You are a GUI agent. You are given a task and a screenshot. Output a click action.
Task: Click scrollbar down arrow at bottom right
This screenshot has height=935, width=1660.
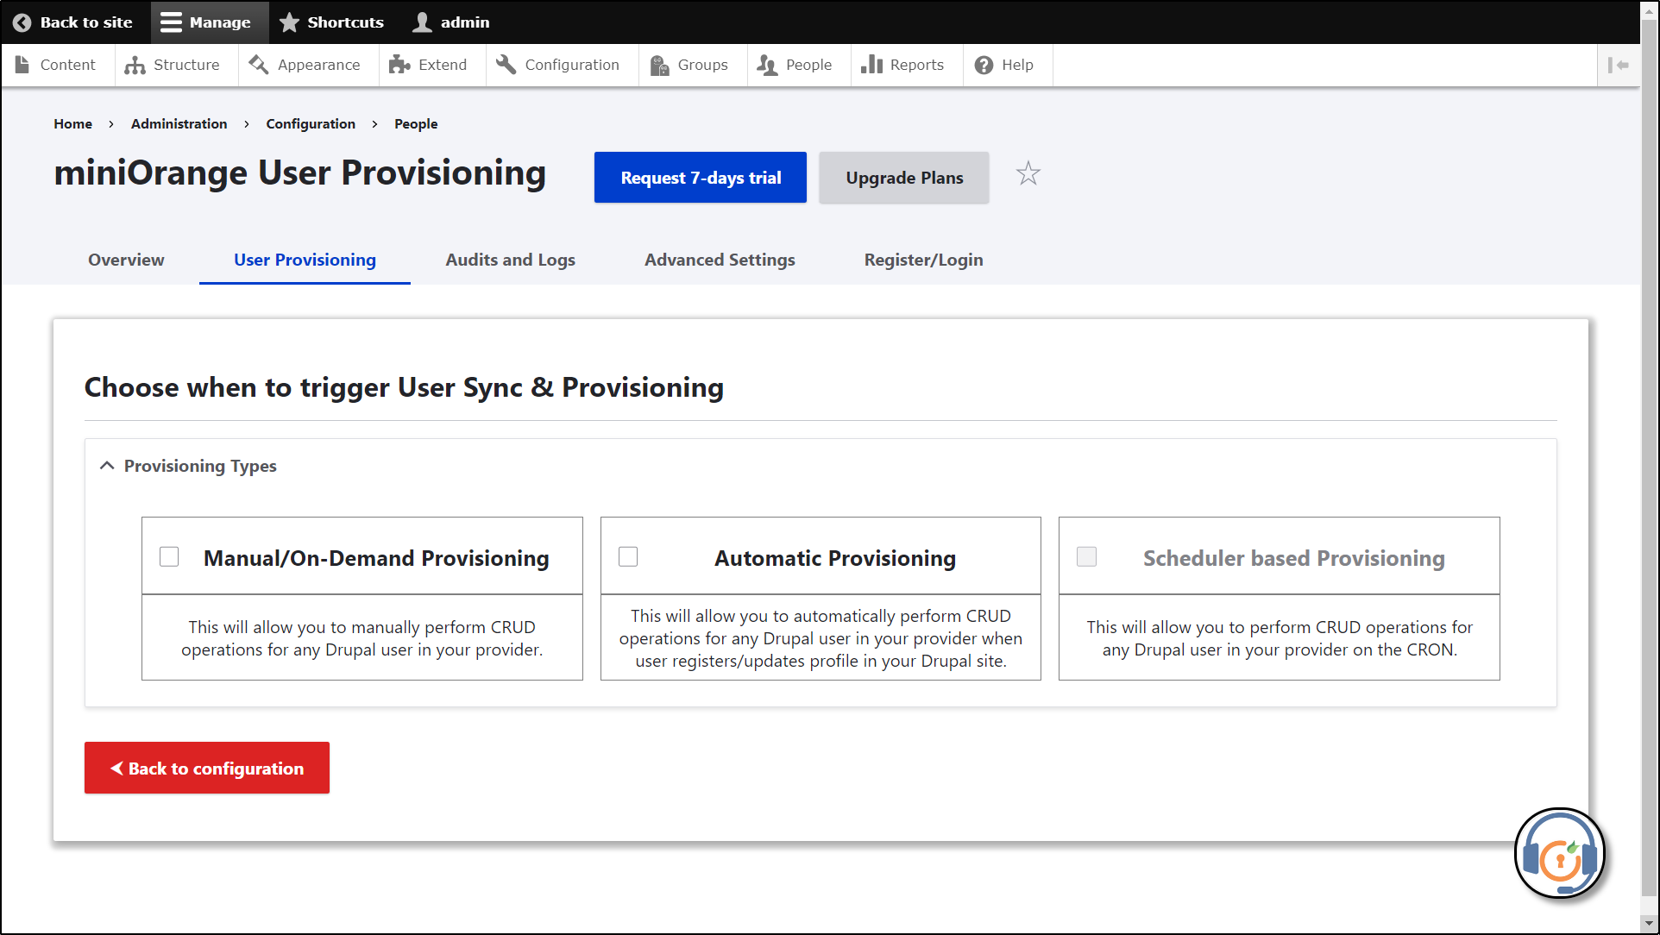click(x=1650, y=924)
